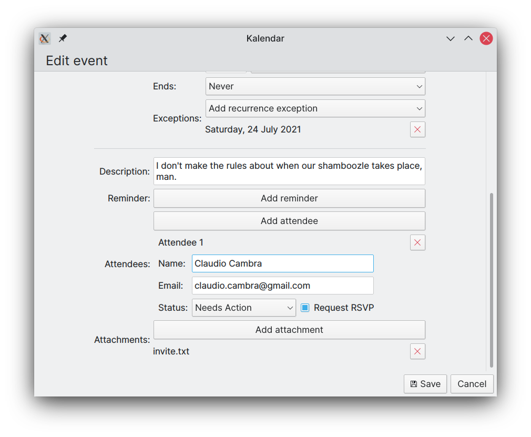Cancel editing the event

pyautogui.click(x=472, y=384)
